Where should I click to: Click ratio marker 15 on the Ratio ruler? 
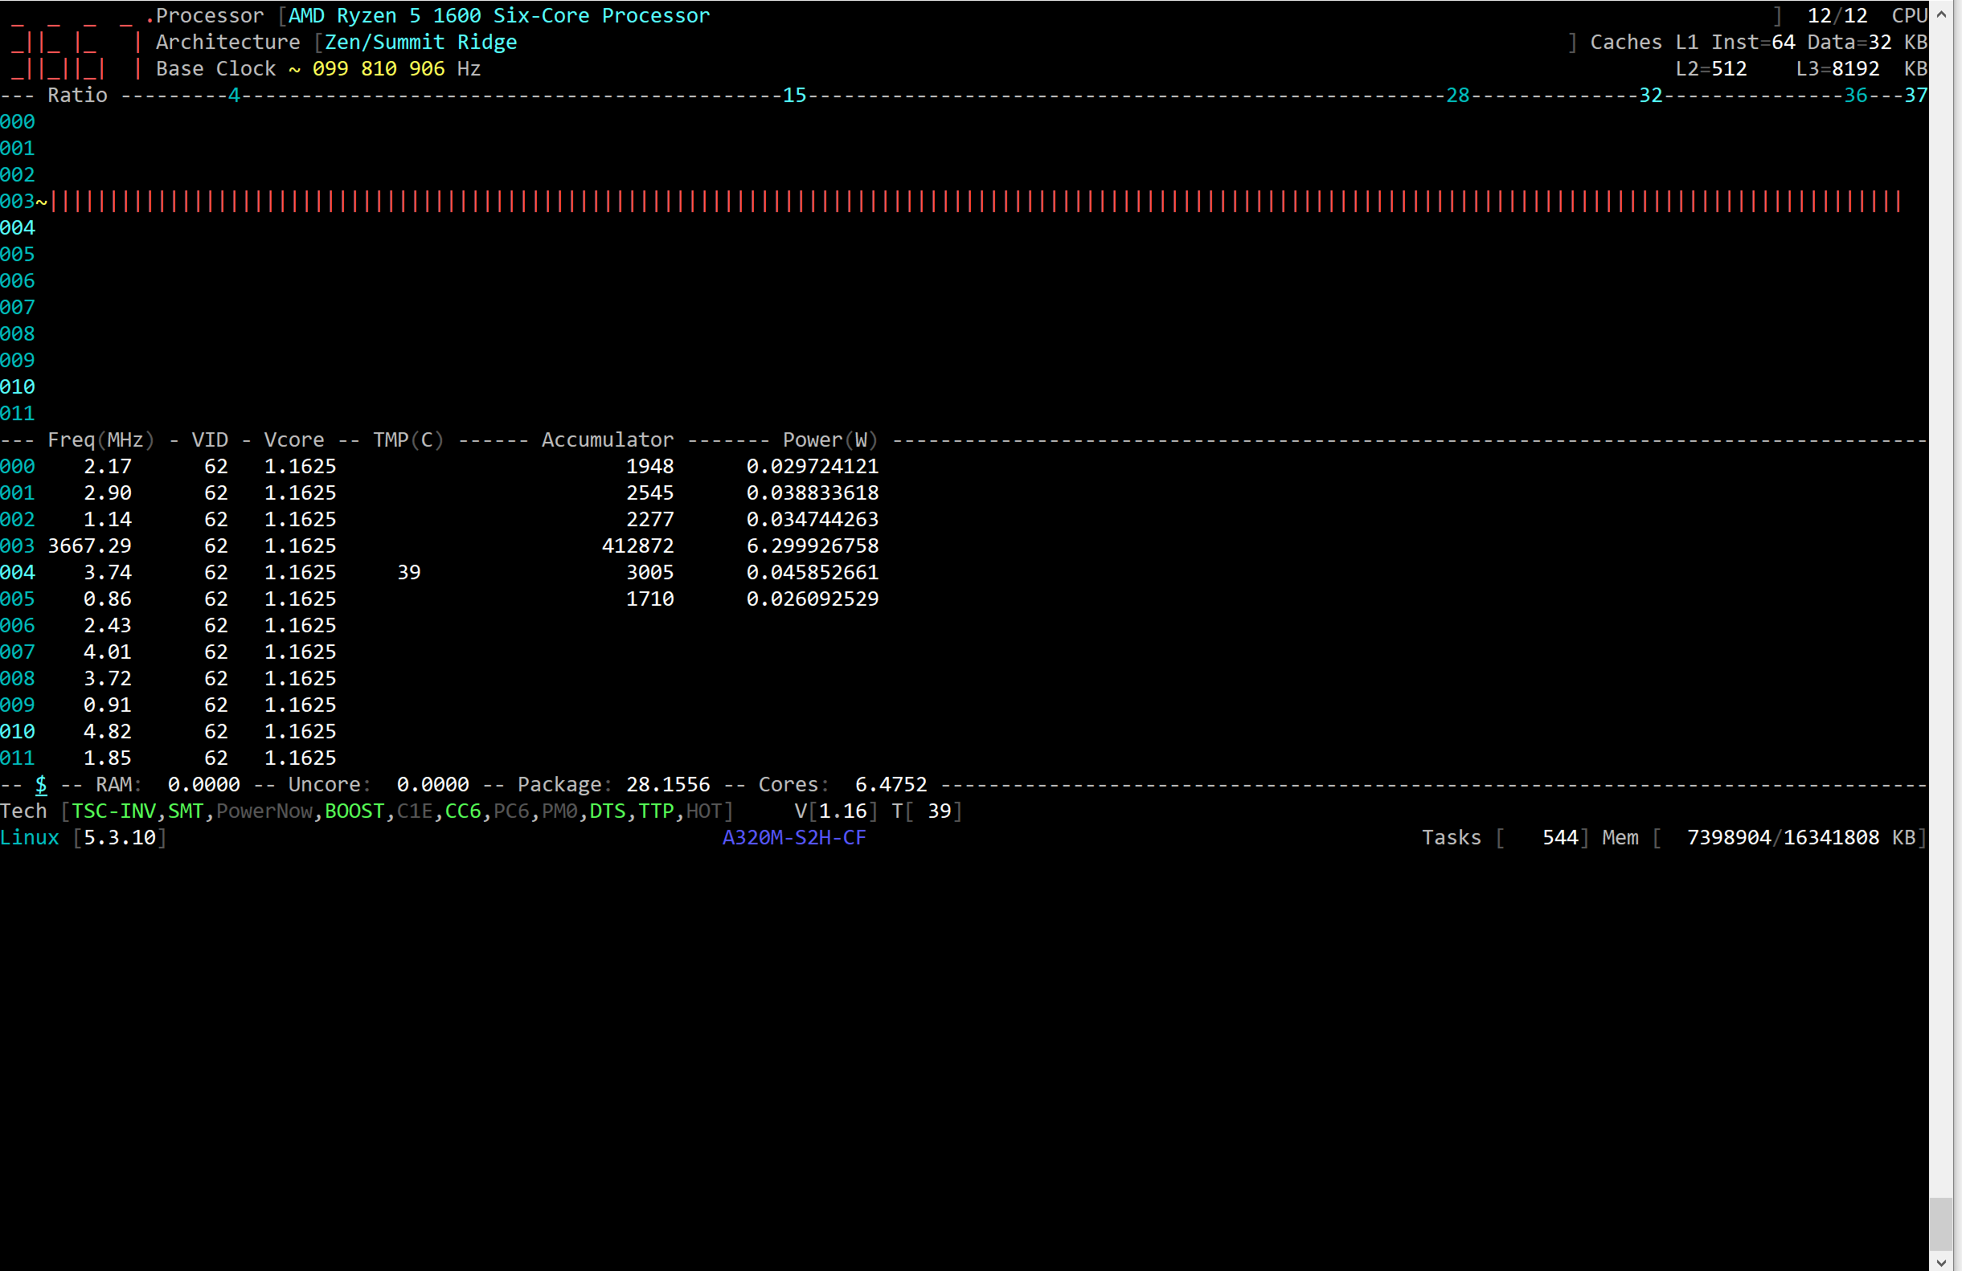pyautogui.click(x=794, y=96)
